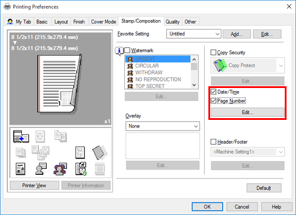
Task: Click the newspaper-style page icon
Action: click(x=20, y=169)
